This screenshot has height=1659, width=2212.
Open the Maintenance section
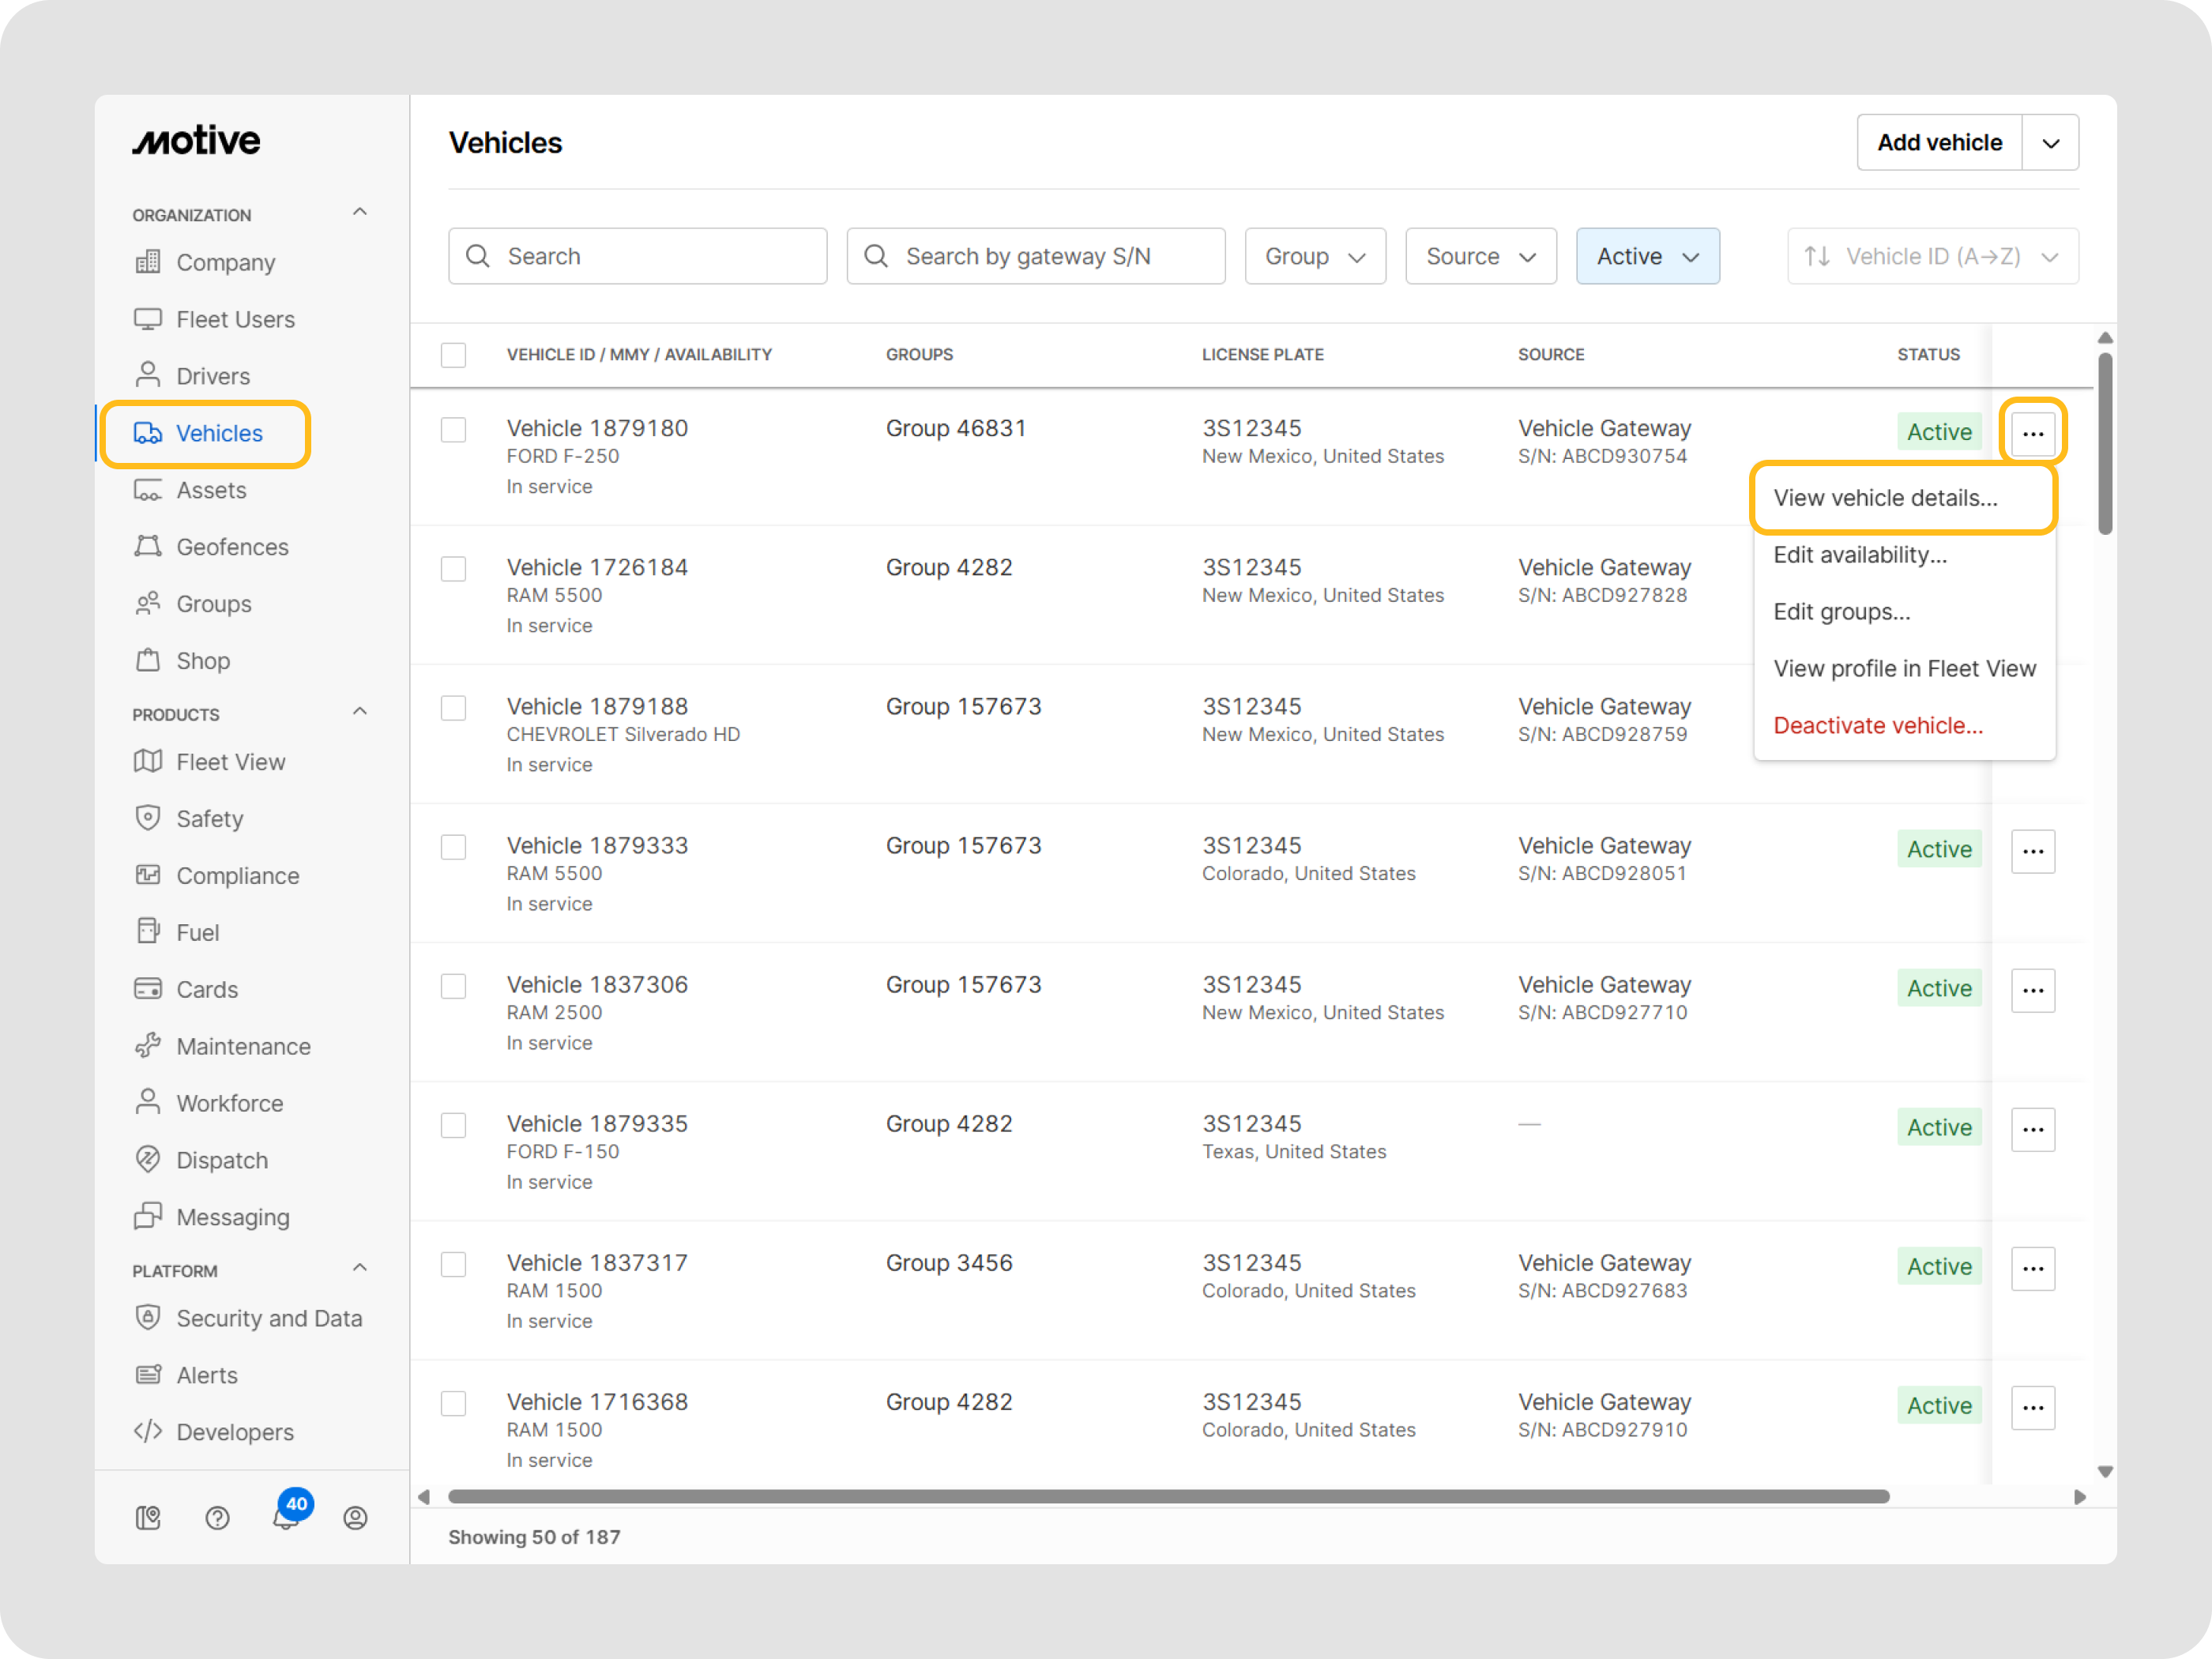pyautogui.click(x=243, y=1046)
